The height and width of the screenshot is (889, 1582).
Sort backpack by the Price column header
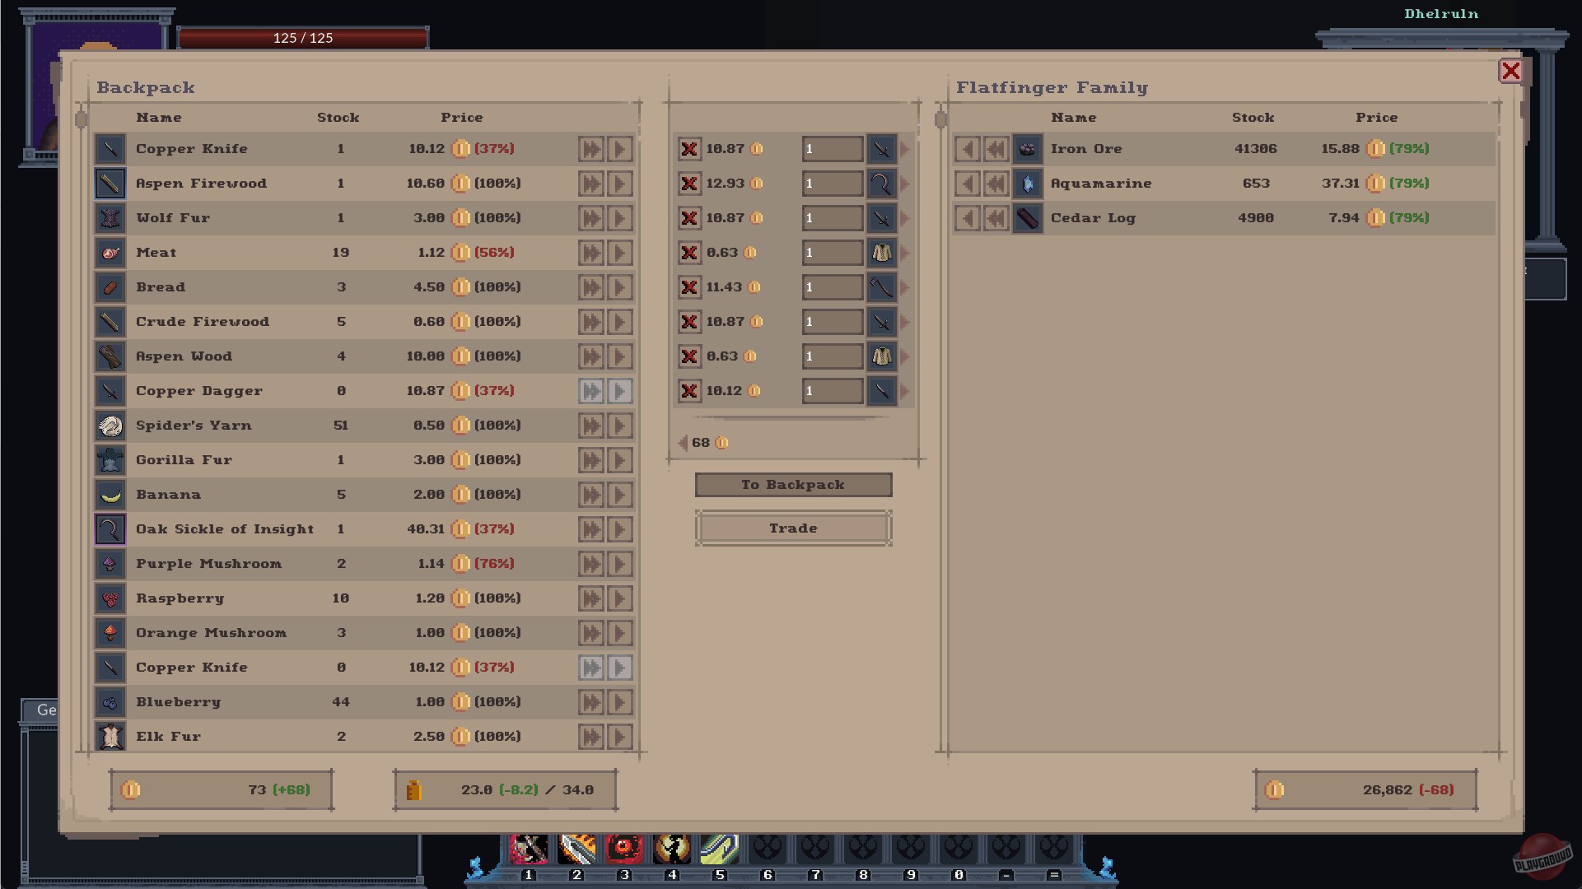point(461,118)
